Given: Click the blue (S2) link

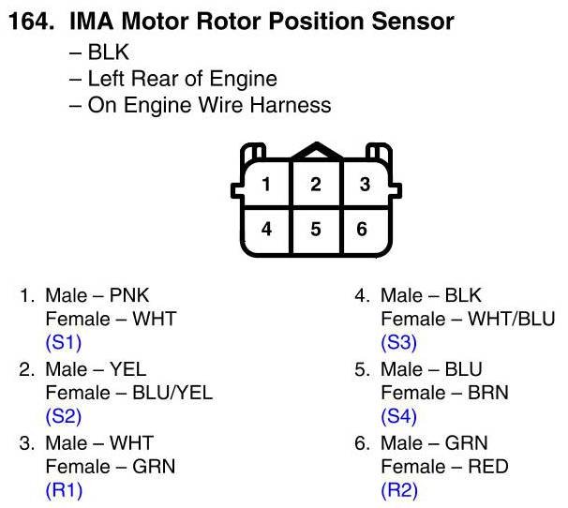Looking at the screenshot, I should pos(64,416).
